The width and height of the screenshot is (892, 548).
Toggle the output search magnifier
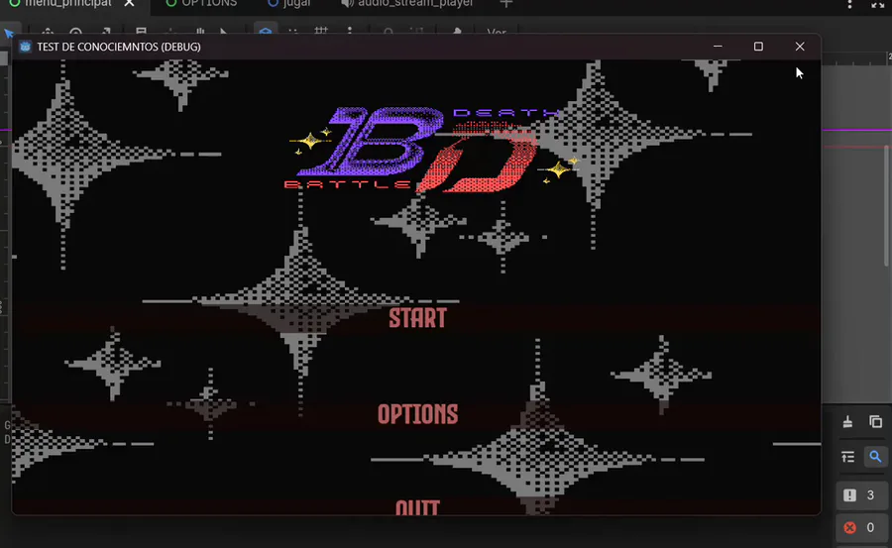click(875, 457)
